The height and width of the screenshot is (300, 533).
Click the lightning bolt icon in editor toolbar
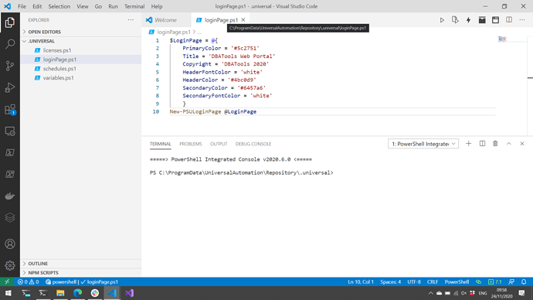click(x=468, y=20)
